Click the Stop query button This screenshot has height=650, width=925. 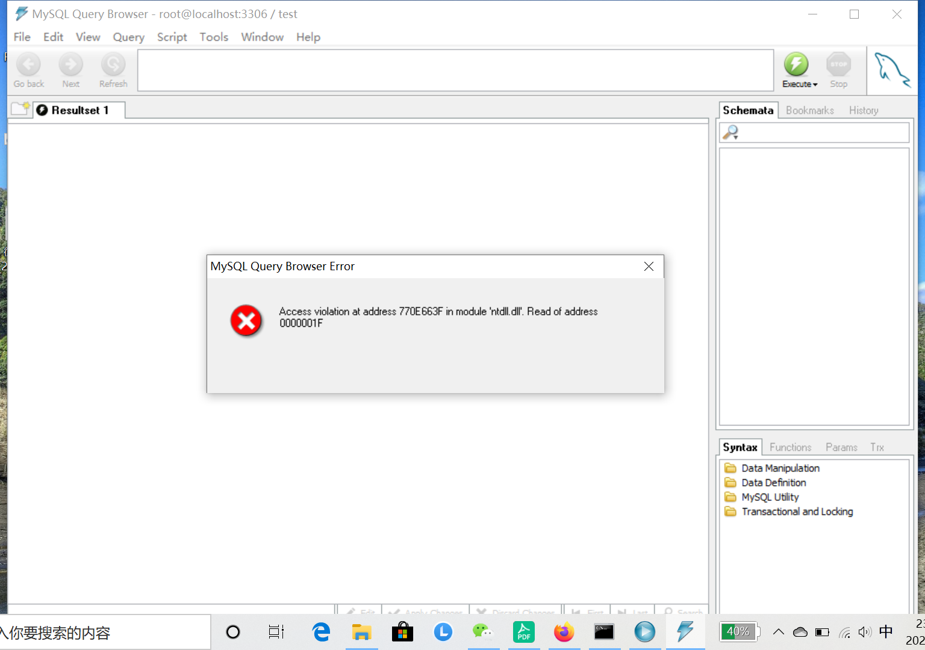pyautogui.click(x=838, y=70)
